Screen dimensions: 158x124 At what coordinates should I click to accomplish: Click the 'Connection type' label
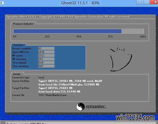pos(21,77)
